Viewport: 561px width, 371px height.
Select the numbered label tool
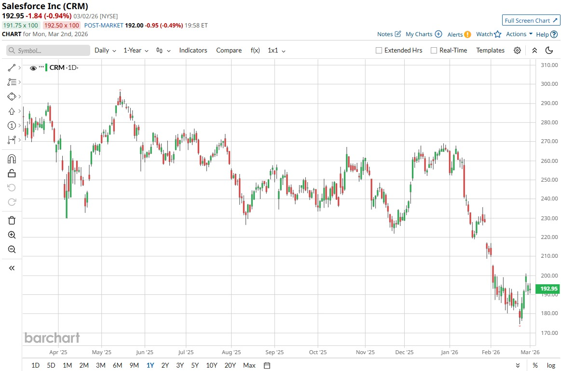pyautogui.click(x=12, y=125)
